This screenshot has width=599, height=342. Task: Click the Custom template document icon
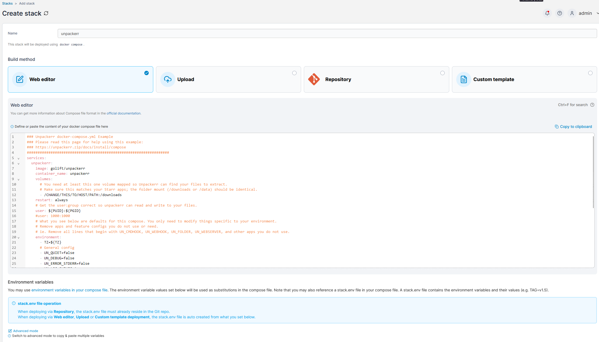point(464,79)
